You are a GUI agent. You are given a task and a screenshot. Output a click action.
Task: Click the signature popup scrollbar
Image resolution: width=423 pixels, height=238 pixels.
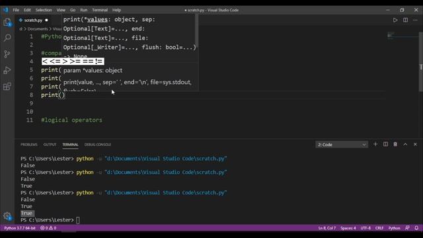tap(197, 31)
